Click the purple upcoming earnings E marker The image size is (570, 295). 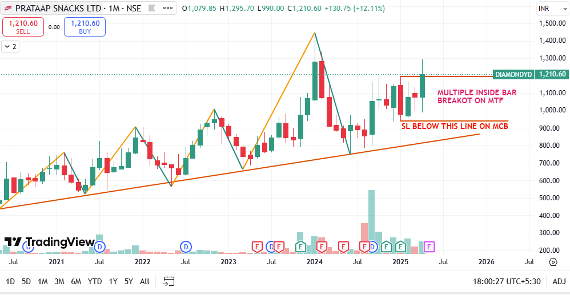(x=429, y=247)
